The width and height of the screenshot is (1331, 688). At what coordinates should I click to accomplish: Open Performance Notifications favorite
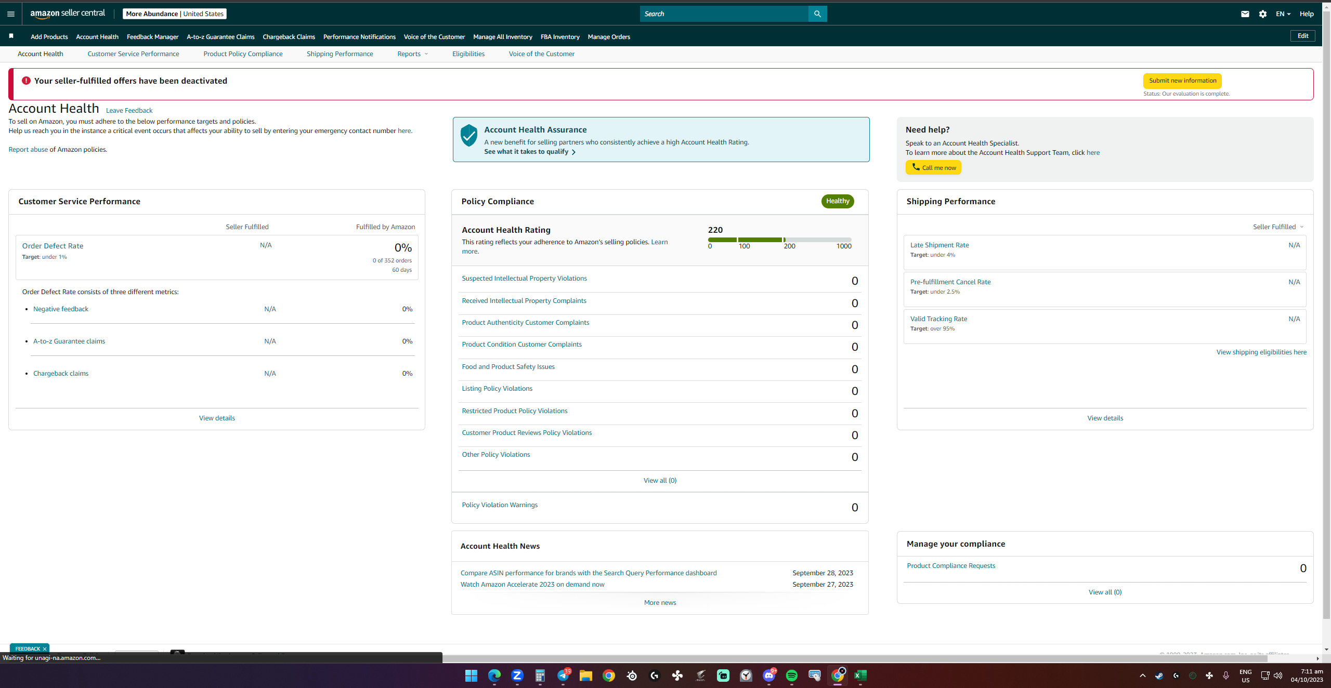(x=359, y=37)
